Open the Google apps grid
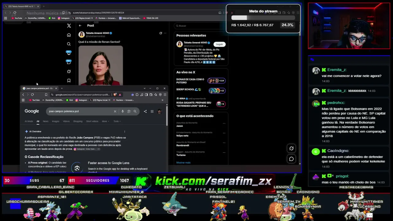The height and width of the screenshot is (221, 393). click(152, 111)
